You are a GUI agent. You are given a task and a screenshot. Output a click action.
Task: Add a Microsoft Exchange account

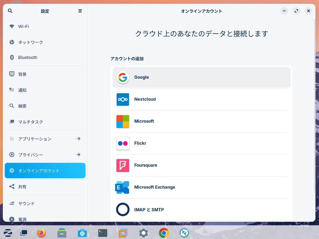coord(202,187)
